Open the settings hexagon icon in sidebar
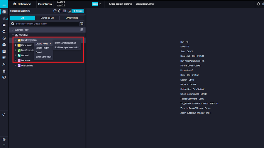The width and height of the screenshot is (264, 148). pyautogui.click(x=4, y=140)
